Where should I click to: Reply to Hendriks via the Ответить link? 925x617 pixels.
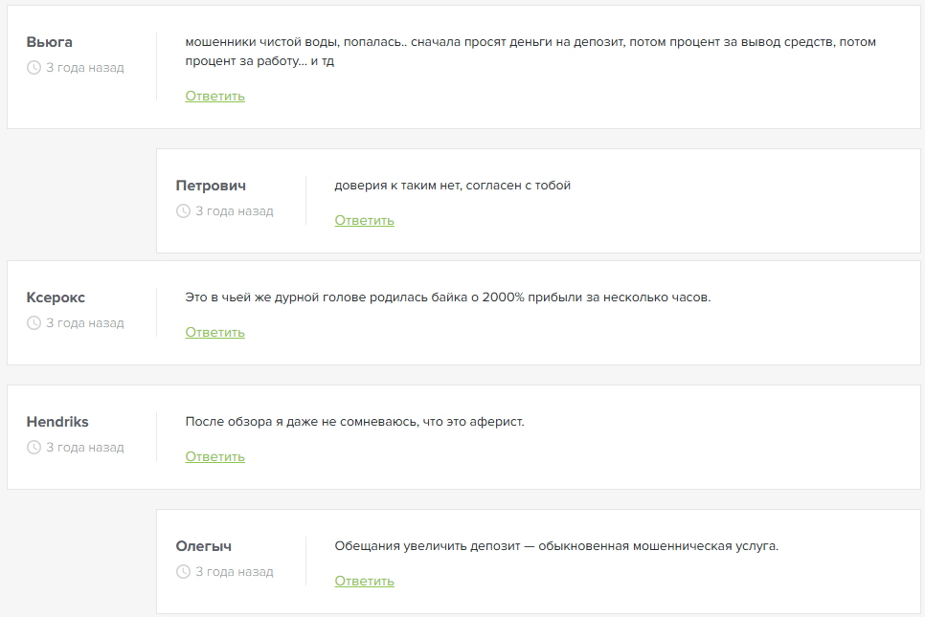coord(214,456)
